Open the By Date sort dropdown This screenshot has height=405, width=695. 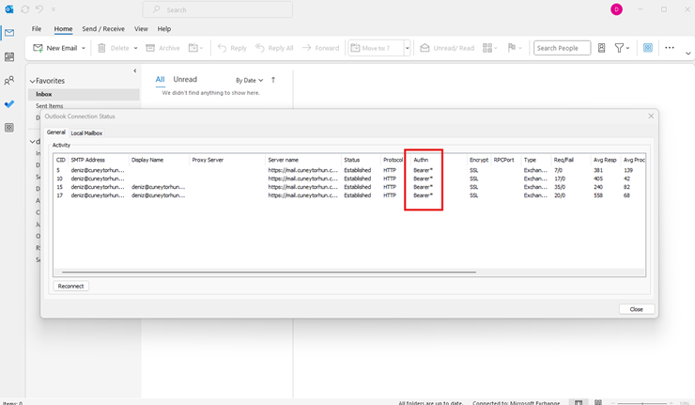tap(249, 81)
